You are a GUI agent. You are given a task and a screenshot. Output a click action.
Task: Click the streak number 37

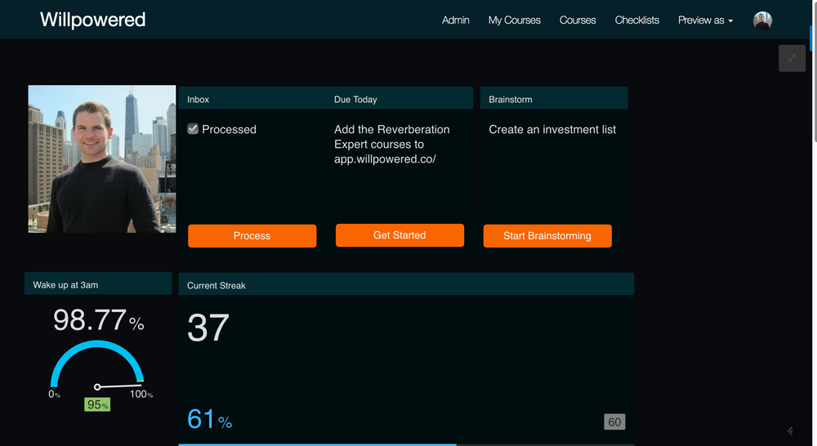[208, 328]
